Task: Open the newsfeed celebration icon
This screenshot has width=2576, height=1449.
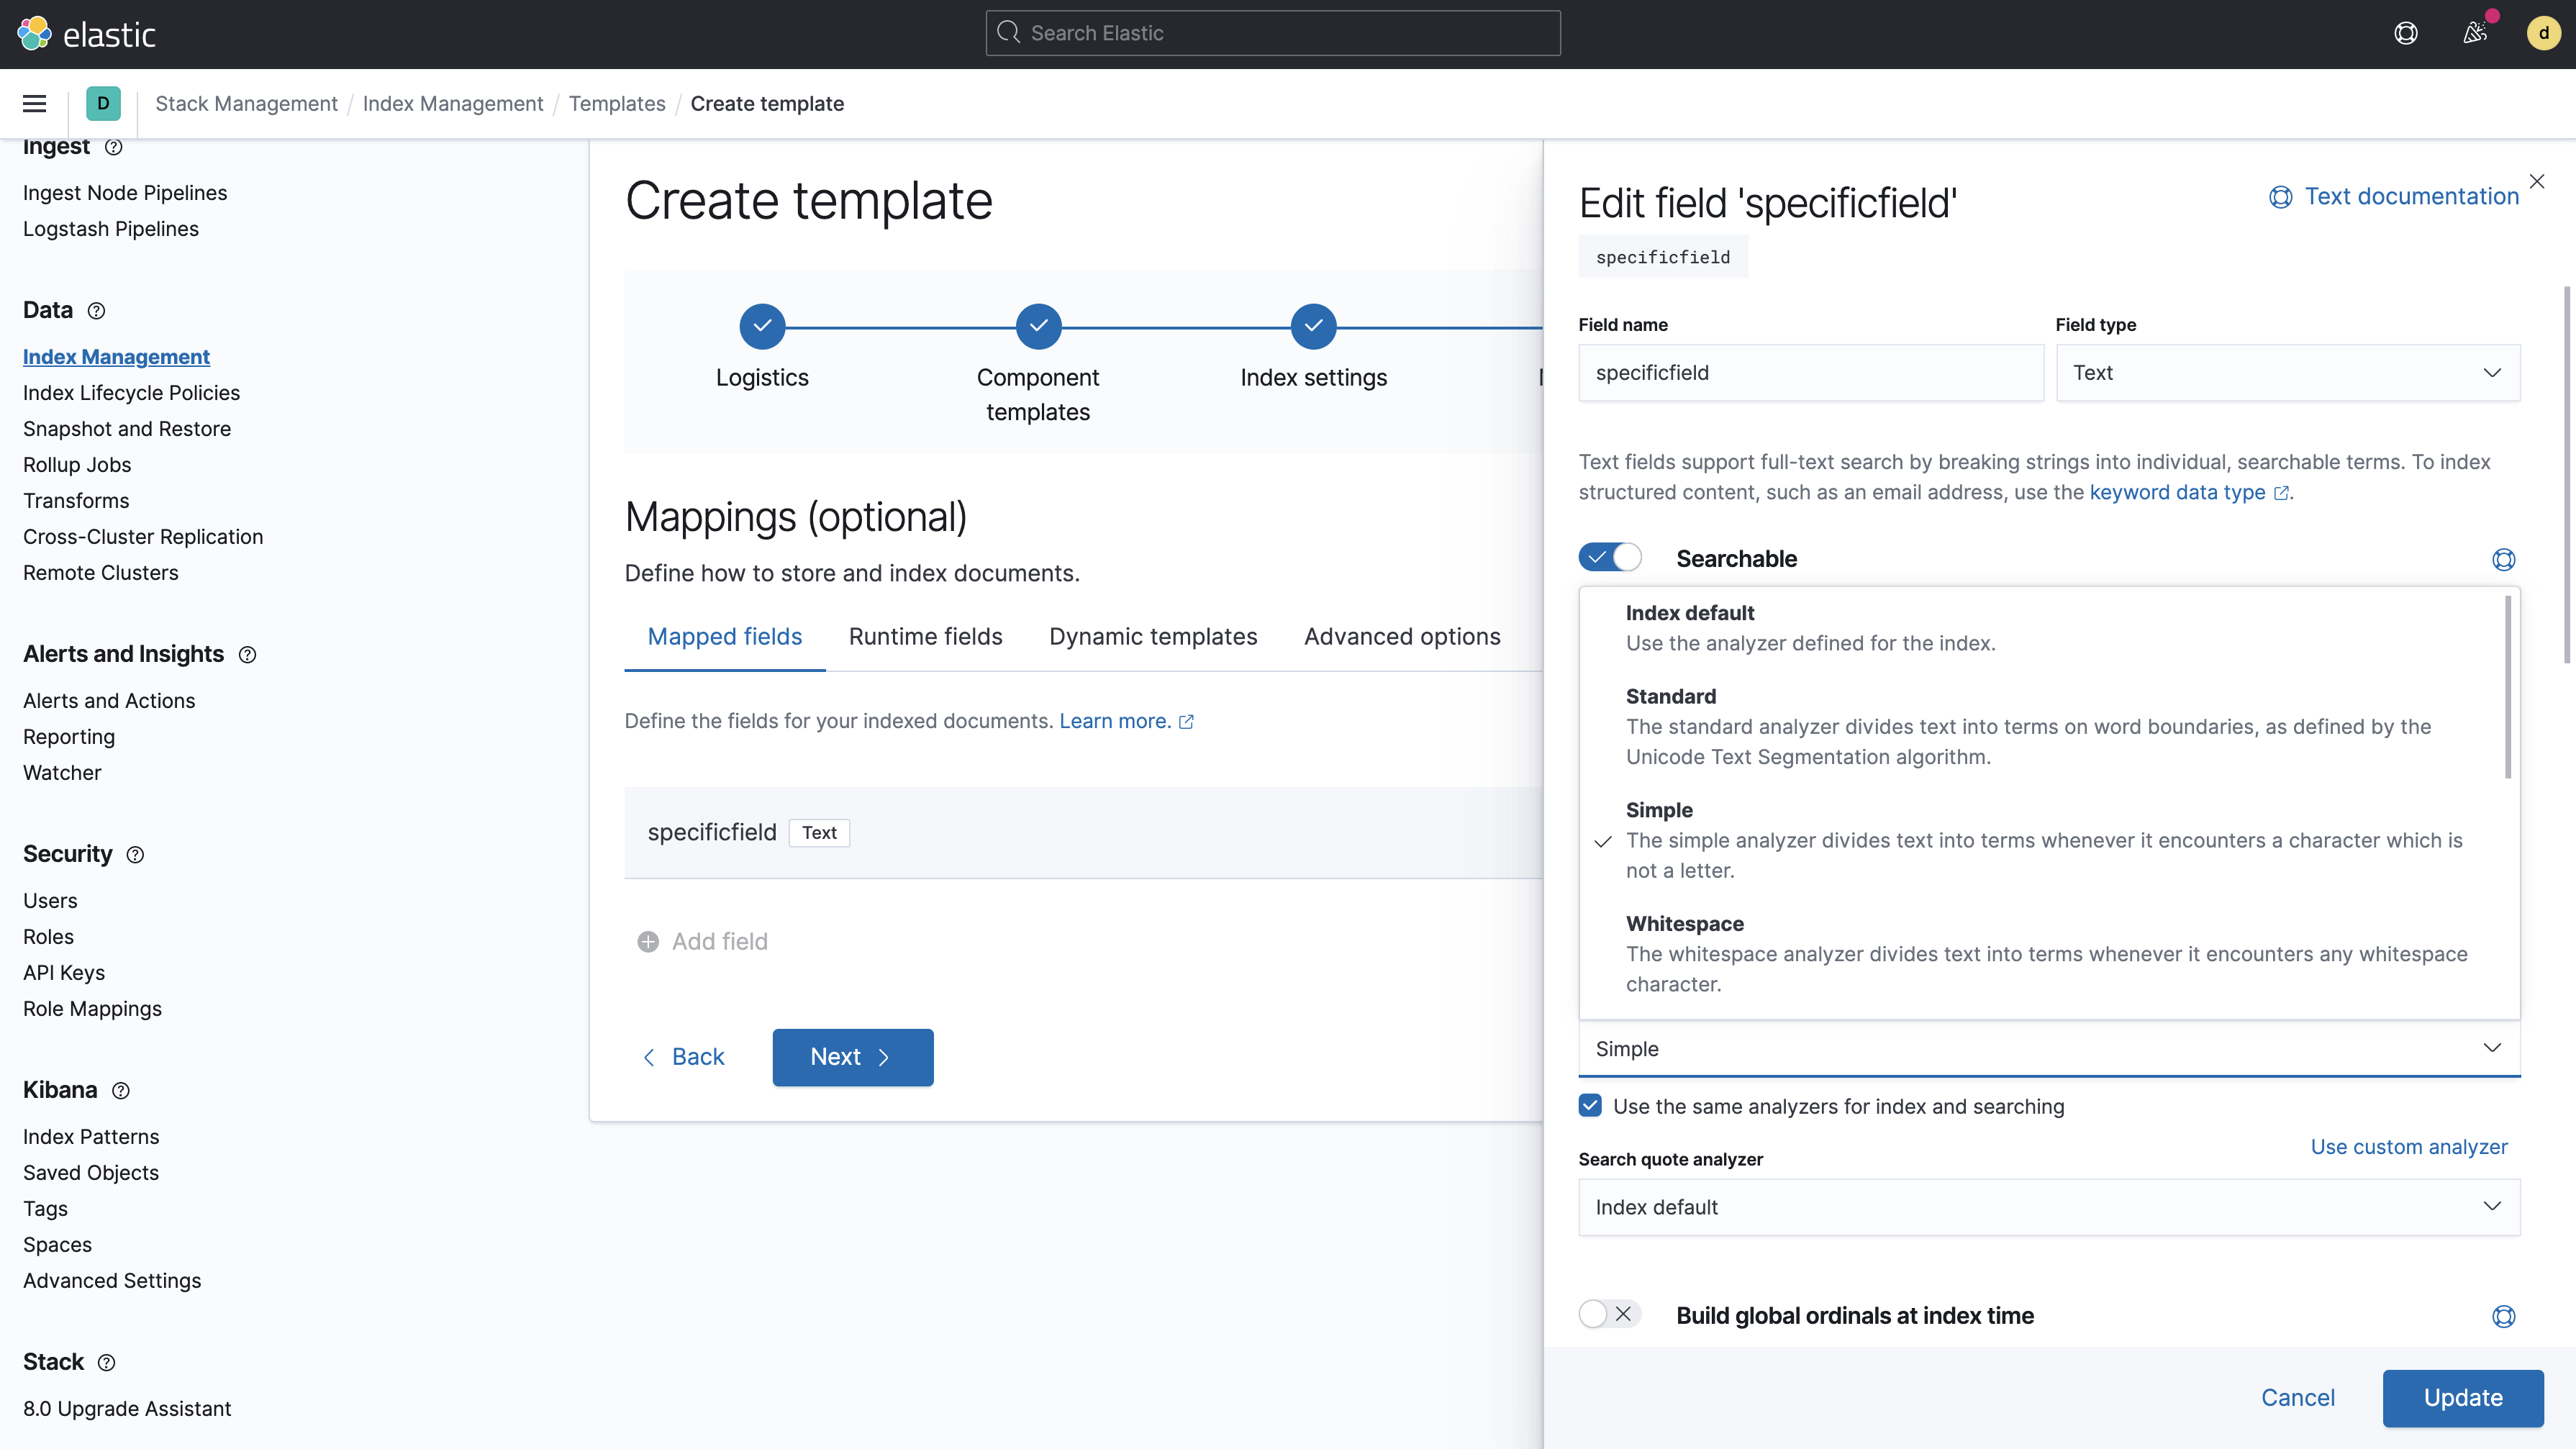Action: (x=2475, y=33)
